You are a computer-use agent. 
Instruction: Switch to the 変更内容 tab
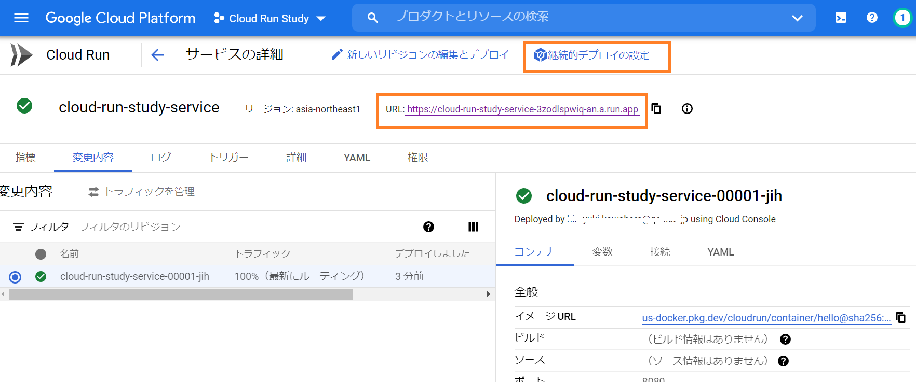(93, 157)
